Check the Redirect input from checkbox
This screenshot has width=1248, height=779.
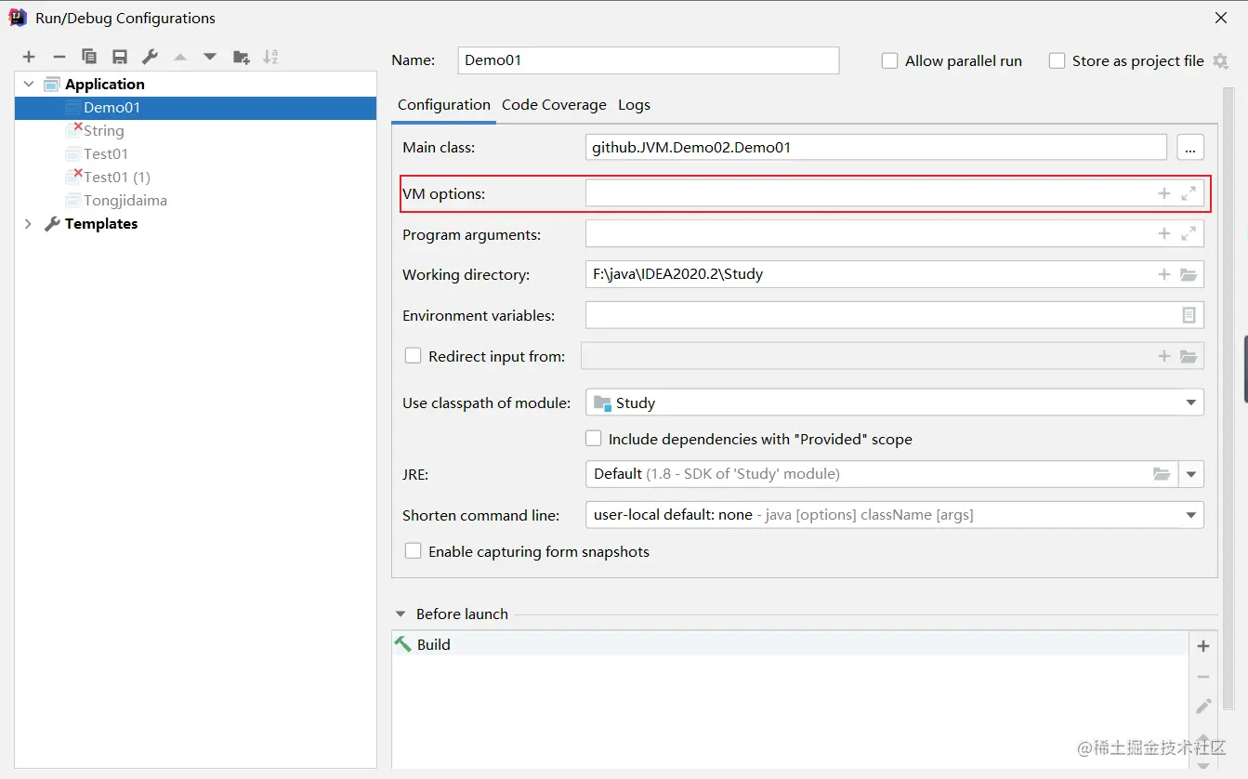coord(414,355)
